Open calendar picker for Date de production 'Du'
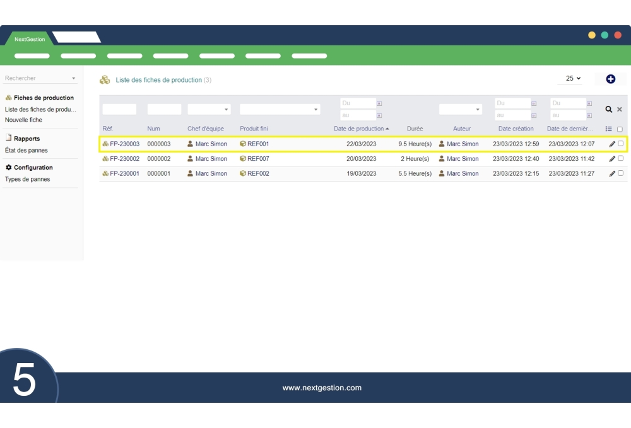This screenshot has width=631, height=428. [x=379, y=103]
